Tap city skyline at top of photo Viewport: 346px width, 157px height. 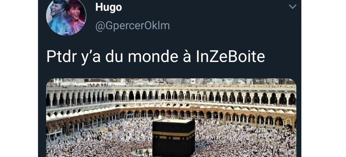pos(171,82)
